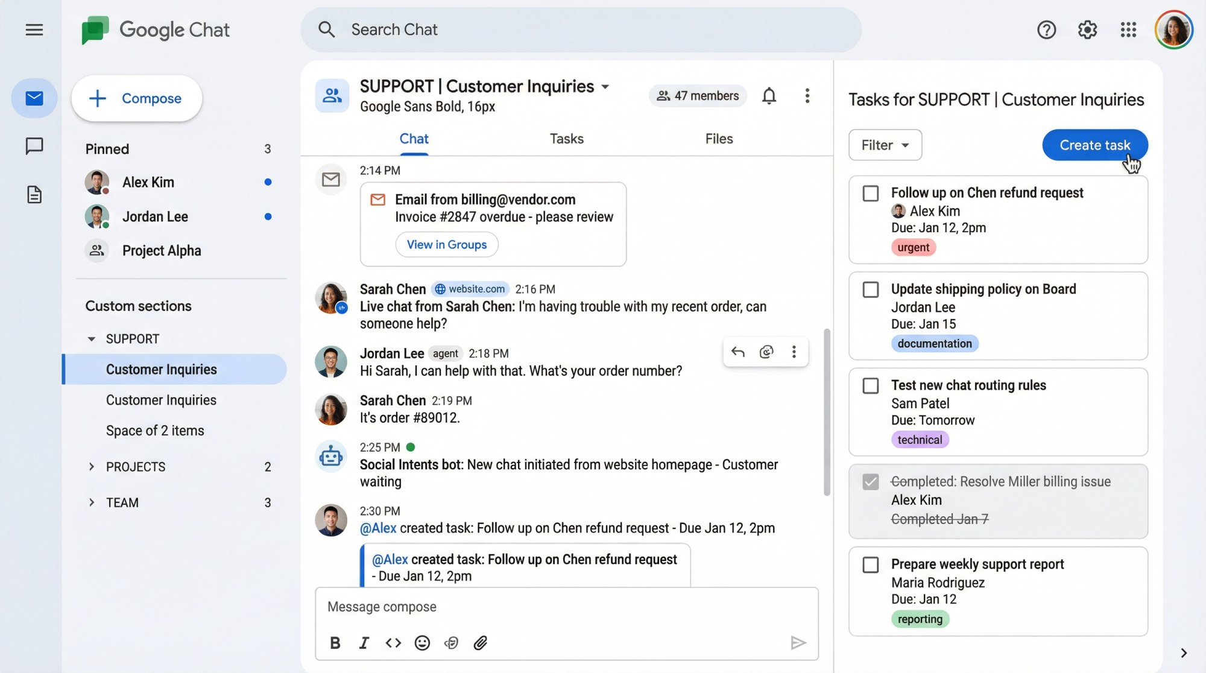Open the Filter dropdown in Tasks panel
The height and width of the screenshot is (673, 1206).
click(884, 145)
